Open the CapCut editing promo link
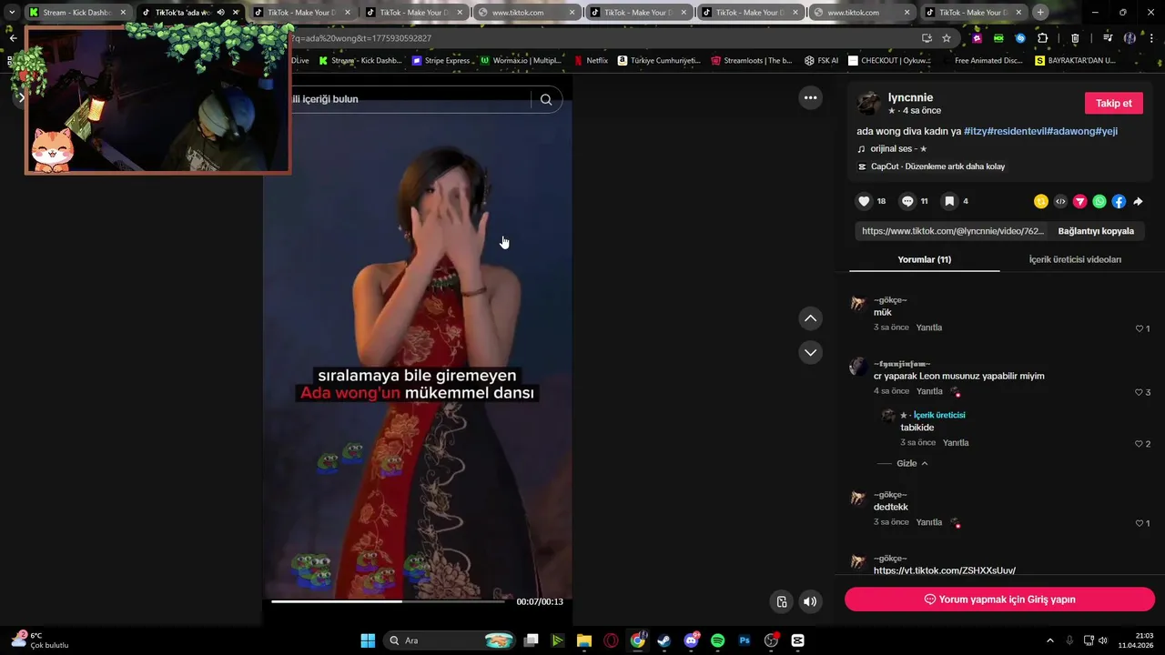The width and height of the screenshot is (1165, 655). pos(931,166)
